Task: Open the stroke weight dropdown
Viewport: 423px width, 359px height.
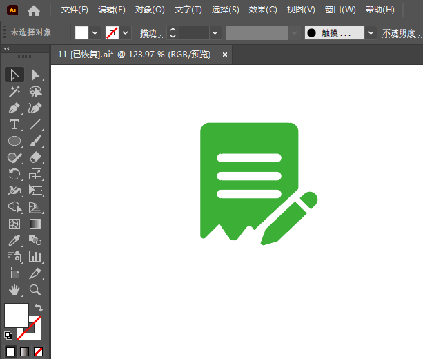Action: tap(215, 33)
